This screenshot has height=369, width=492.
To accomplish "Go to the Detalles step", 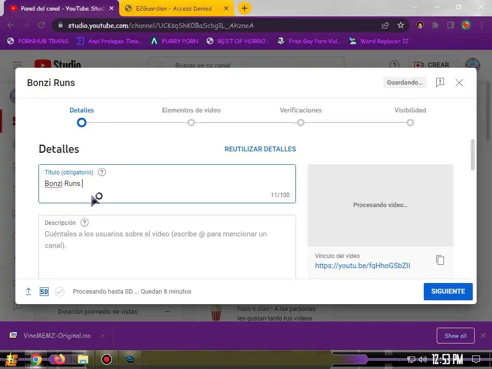I will [x=82, y=116].
